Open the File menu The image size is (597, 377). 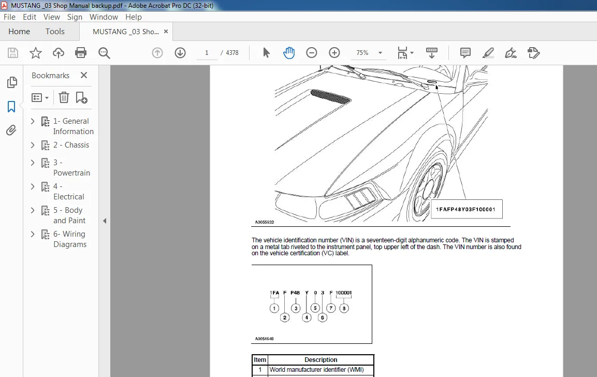click(9, 17)
